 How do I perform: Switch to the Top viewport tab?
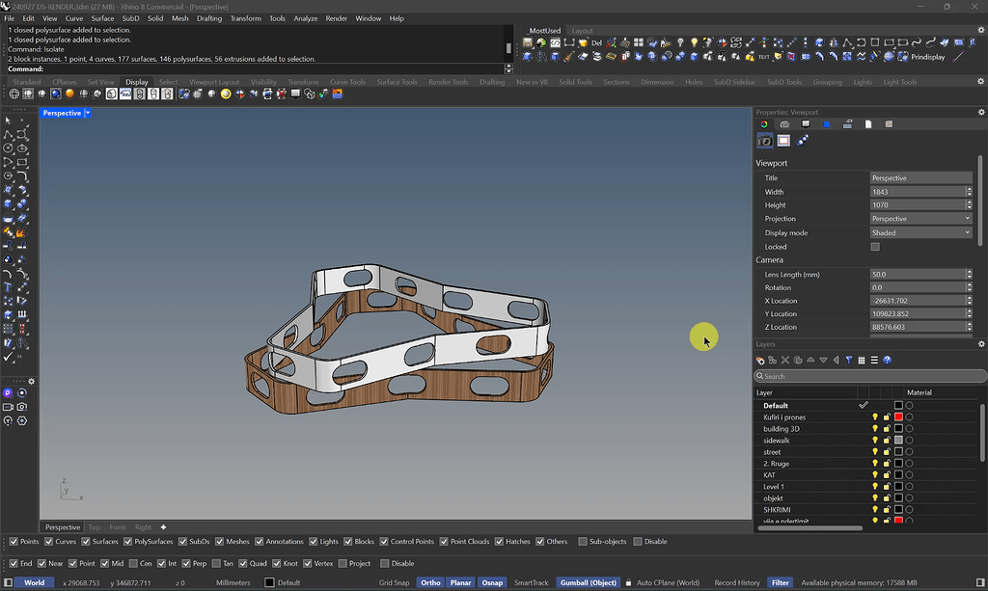click(x=94, y=527)
